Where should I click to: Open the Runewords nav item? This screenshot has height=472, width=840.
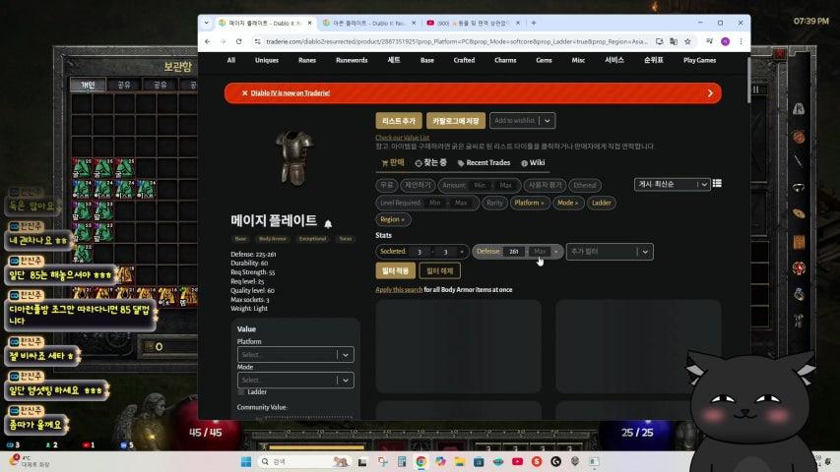pos(352,60)
